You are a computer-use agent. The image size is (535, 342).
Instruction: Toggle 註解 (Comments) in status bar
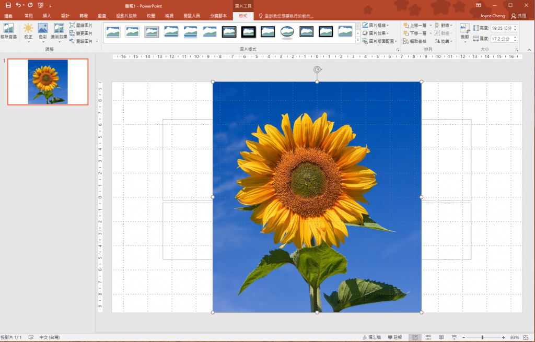tap(395, 337)
